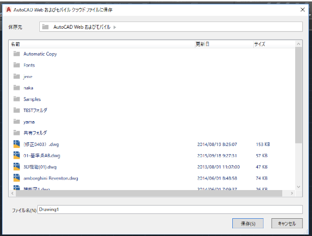Click the AutoCAD logo in title bar

[x=9, y=10]
